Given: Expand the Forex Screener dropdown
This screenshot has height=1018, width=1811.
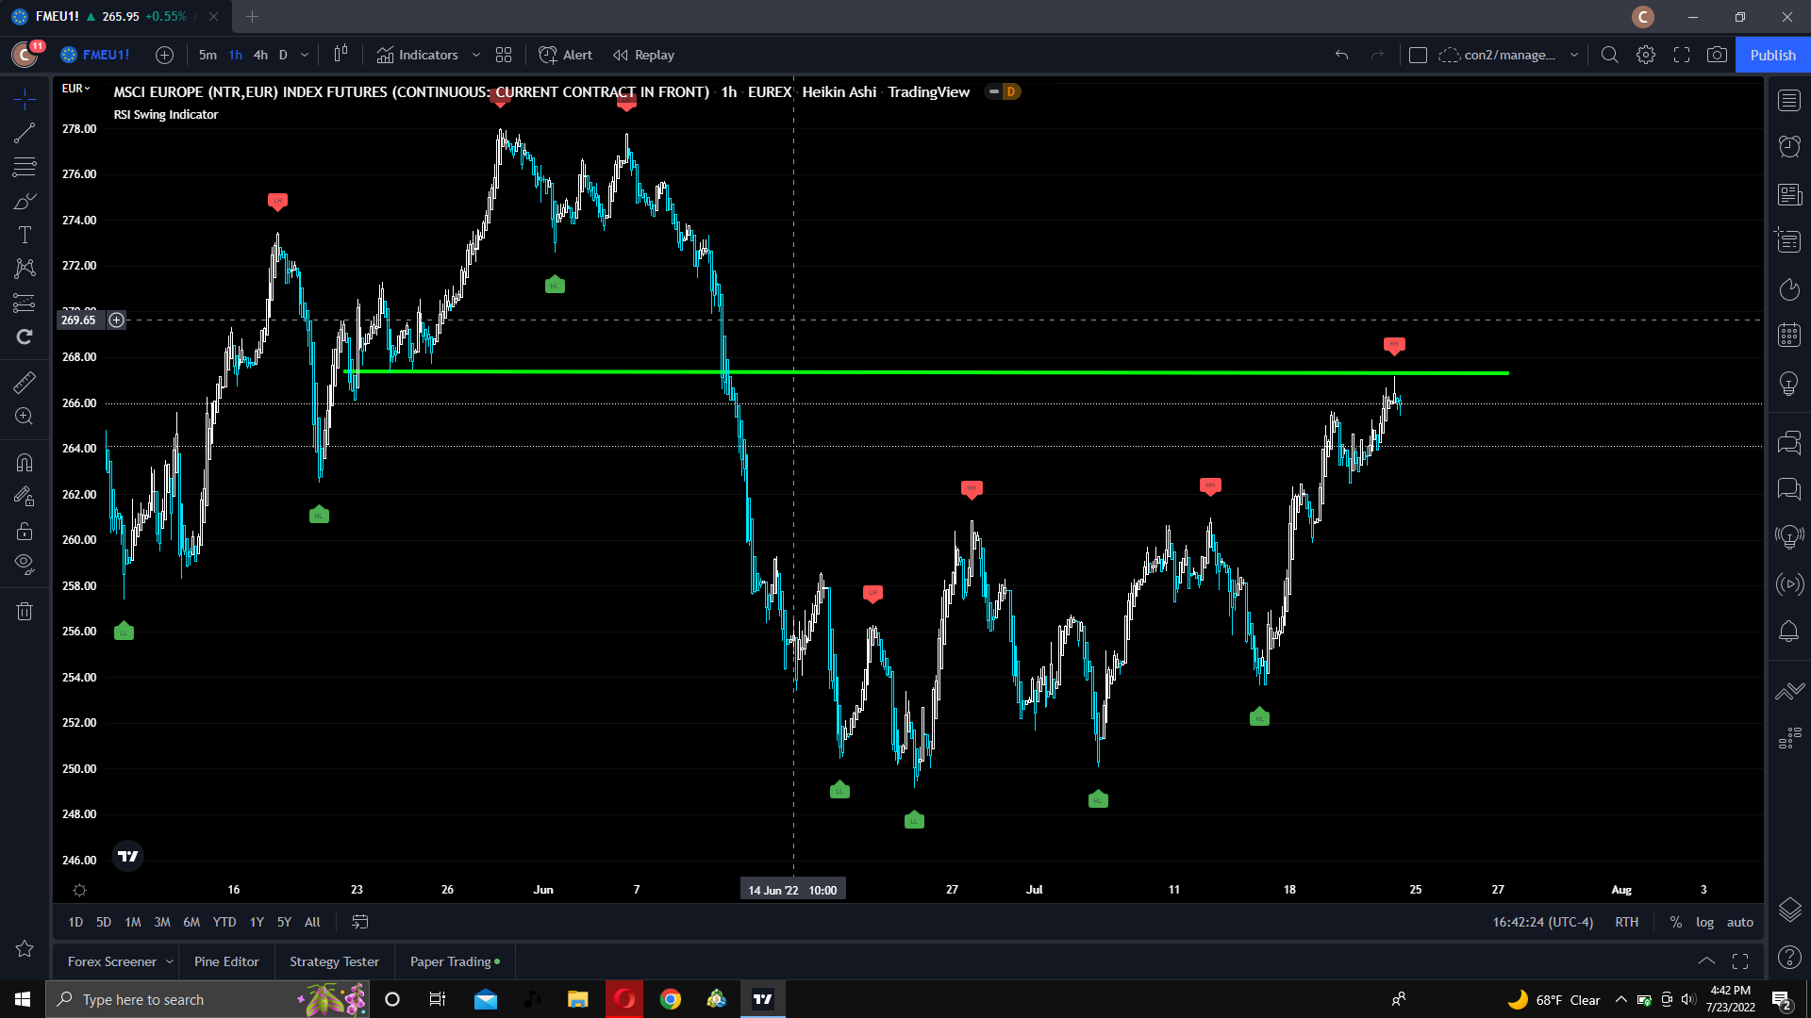Looking at the screenshot, I should click(x=170, y=961).
